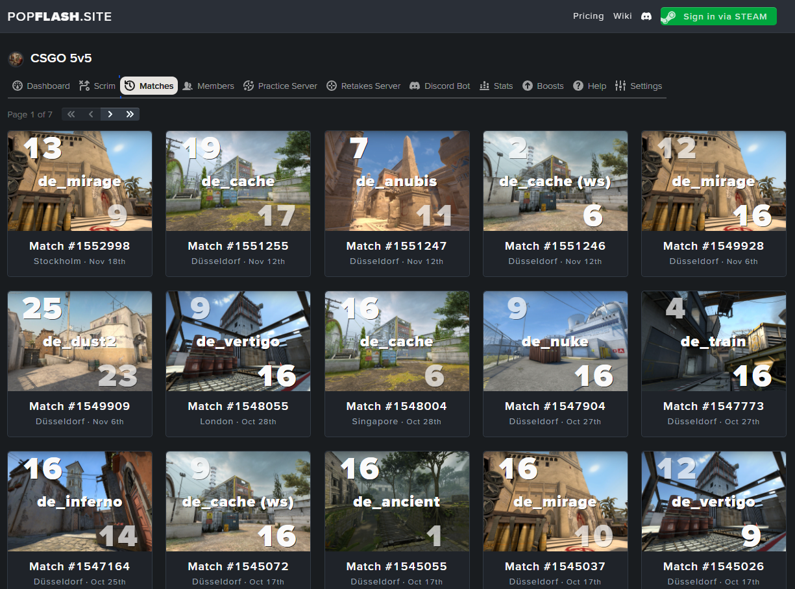Click 'London · Oct 28th' text
This screenshot has width=795, height=589.
238,422
